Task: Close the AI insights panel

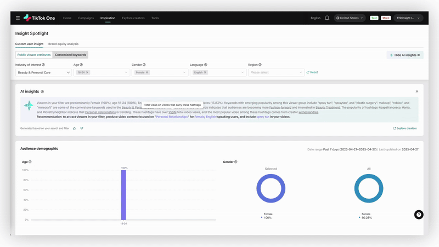Action: pos(417,92)
